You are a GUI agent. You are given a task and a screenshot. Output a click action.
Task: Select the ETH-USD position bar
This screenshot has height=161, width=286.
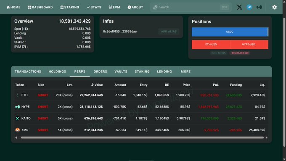(x=211, y=45)
